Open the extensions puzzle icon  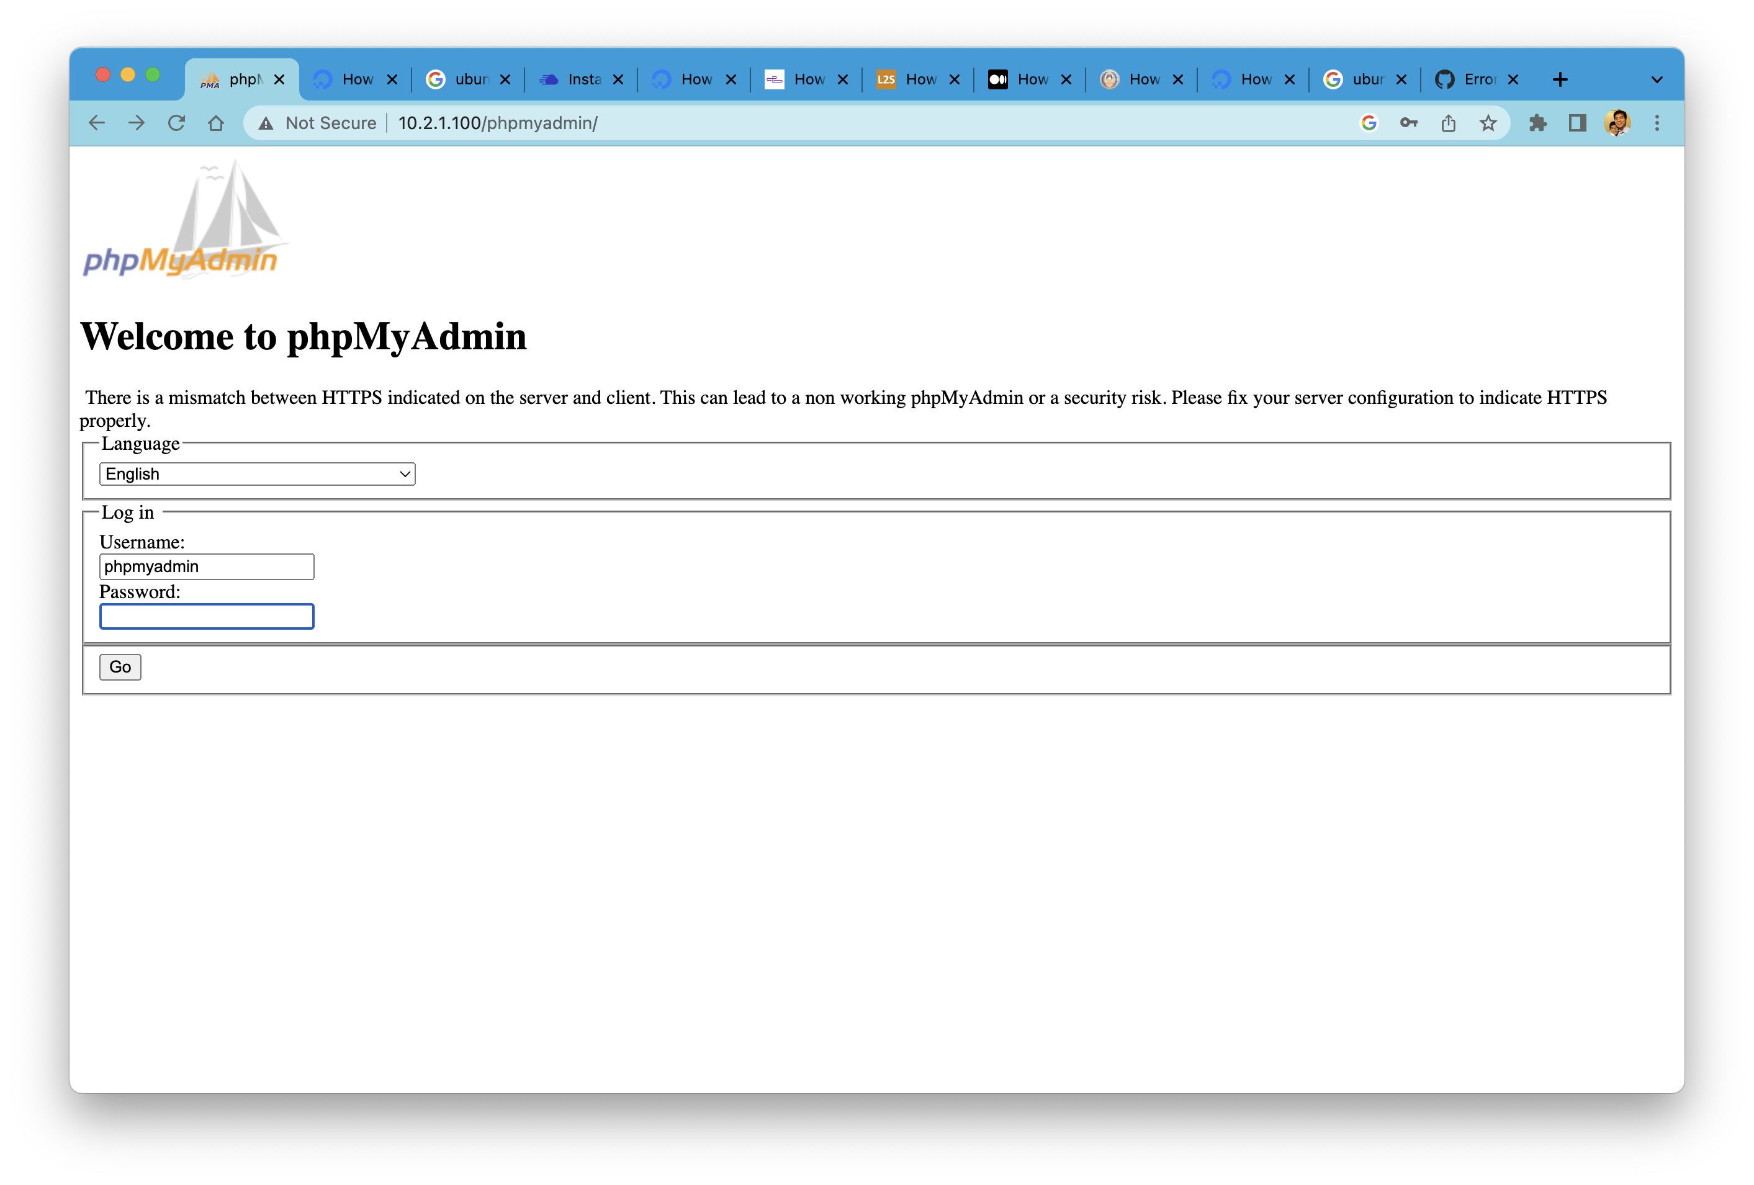pyautogui.click(x=1537, y=123)
